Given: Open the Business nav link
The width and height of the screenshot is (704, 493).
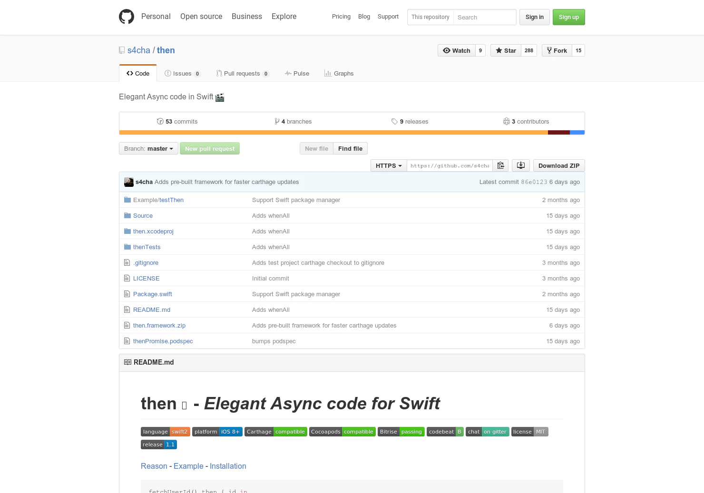Looking at the screenshot, I should coord(247,16).
